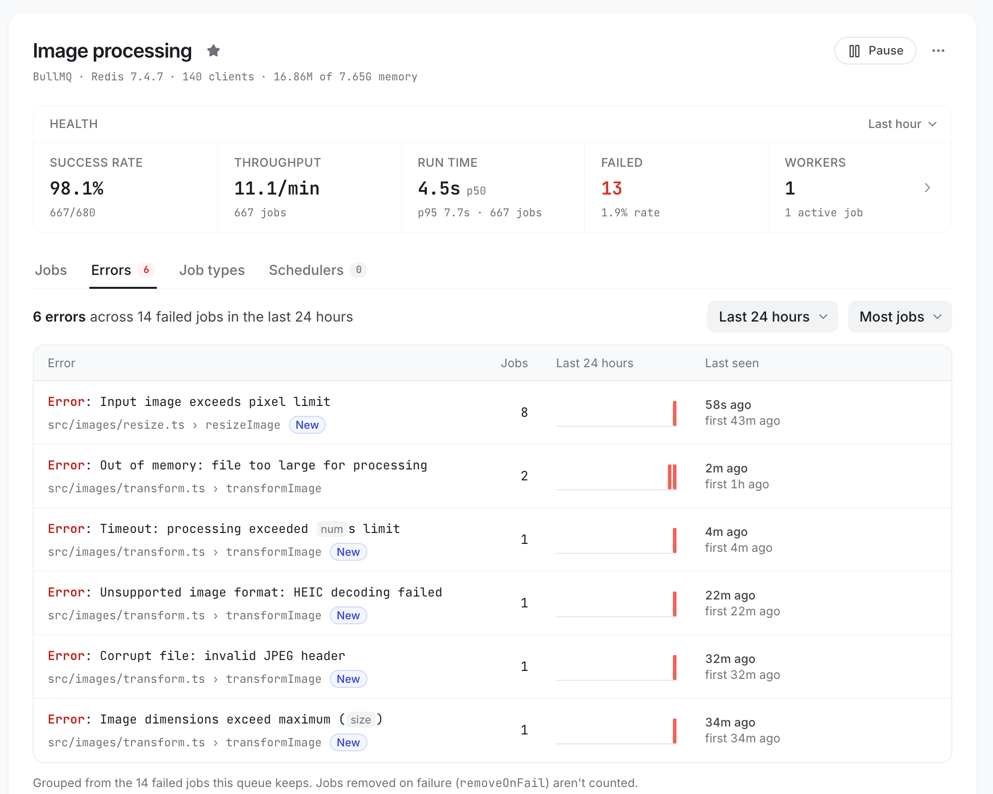Click the Jobs column header
Image resolution: width=993 pixels, height=794 pixels.
[514, 363]
